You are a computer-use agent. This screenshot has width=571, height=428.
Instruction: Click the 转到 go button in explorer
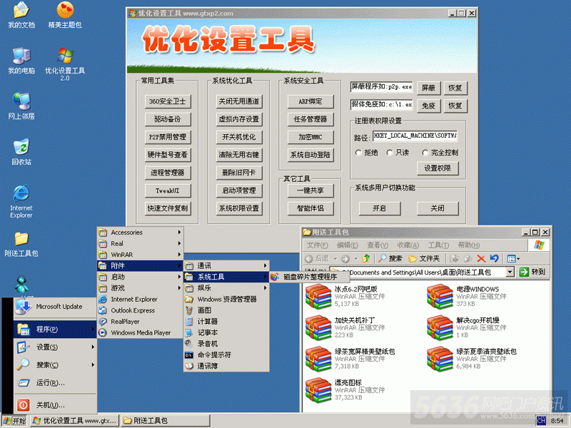tap(533, 272)
